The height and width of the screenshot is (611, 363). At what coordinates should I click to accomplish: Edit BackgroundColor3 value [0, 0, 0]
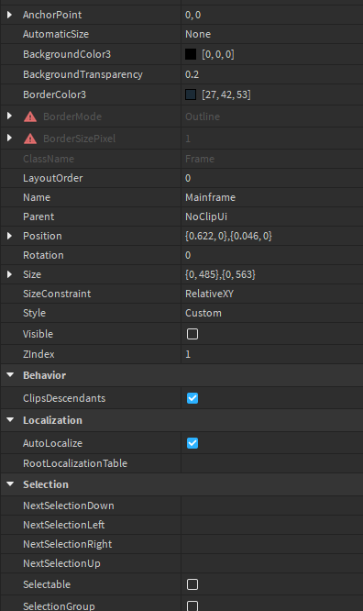[218, 54]
